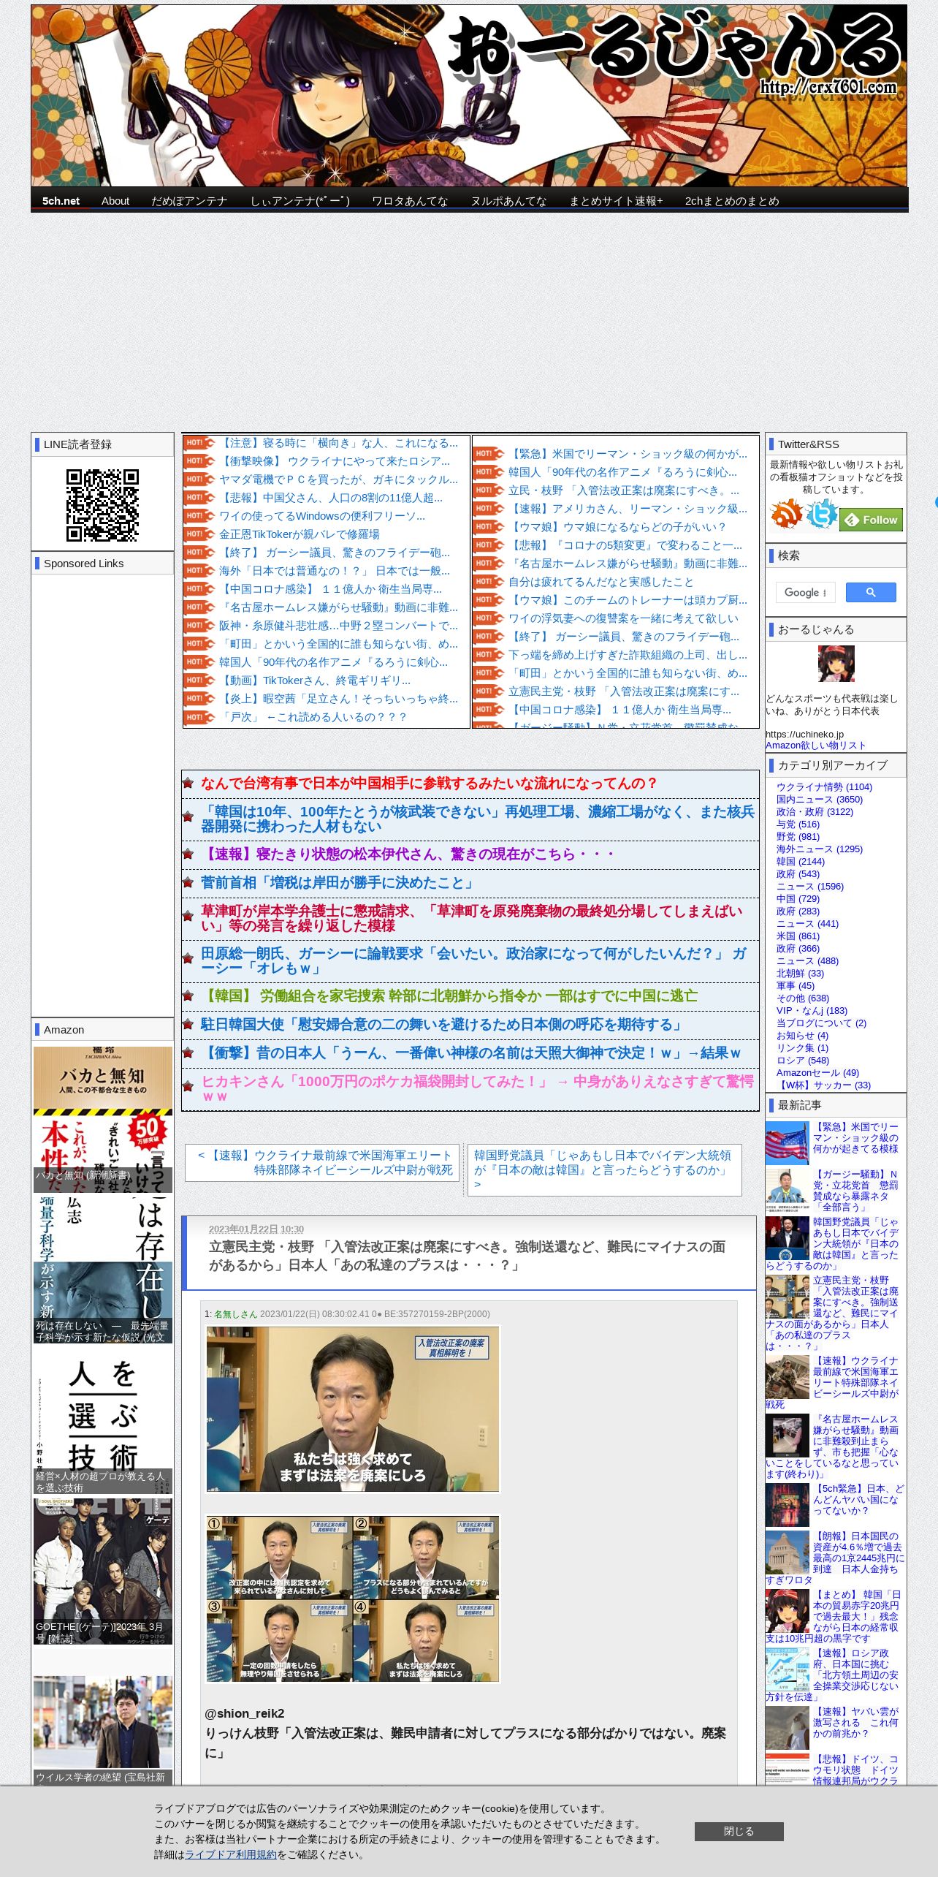Open the ヌルポあんてな menu item
This screenshot has height=1877, width=938.
tap(508, 201)
